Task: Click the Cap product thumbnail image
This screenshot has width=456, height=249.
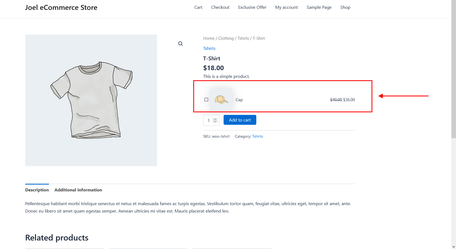Action: pyautogui.click(x=221, y=100)
